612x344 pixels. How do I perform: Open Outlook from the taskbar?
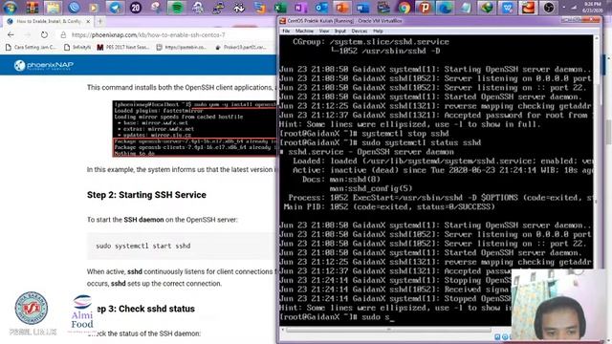[x=321, y=8]
